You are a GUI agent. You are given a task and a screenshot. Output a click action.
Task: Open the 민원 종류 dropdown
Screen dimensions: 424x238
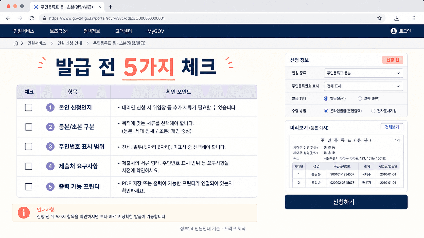(363, 73)
